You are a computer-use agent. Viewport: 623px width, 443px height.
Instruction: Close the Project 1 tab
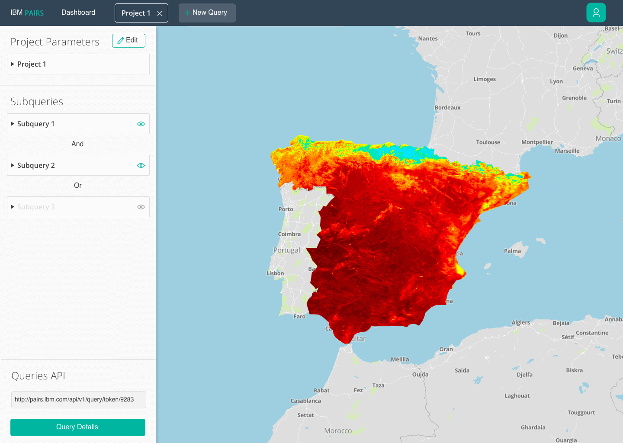pyautogui.click(x=159, y=13)
